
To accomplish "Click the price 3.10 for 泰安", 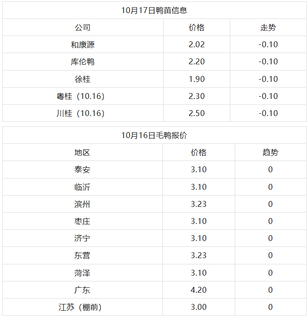I will point(199,170).
